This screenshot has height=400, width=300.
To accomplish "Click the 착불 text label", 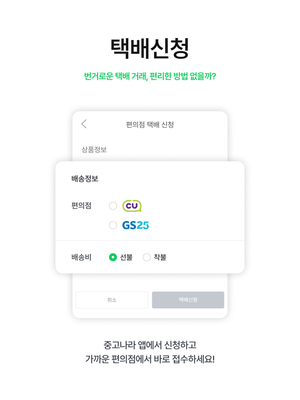I will [x=160, y=257].
